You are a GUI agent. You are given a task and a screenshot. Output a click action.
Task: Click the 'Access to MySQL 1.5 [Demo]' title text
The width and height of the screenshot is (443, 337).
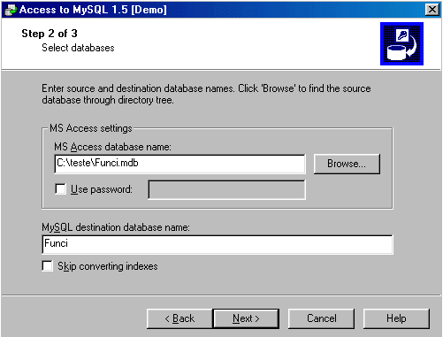[x=93, y=10]
